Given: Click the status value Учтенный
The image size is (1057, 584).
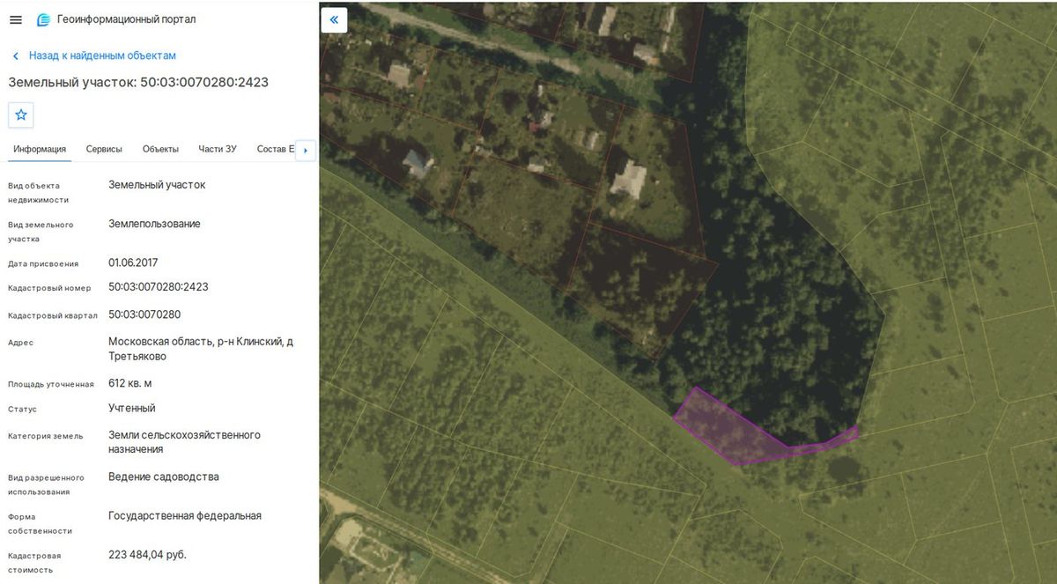Looking at the screenshot, I should point(132,408).
